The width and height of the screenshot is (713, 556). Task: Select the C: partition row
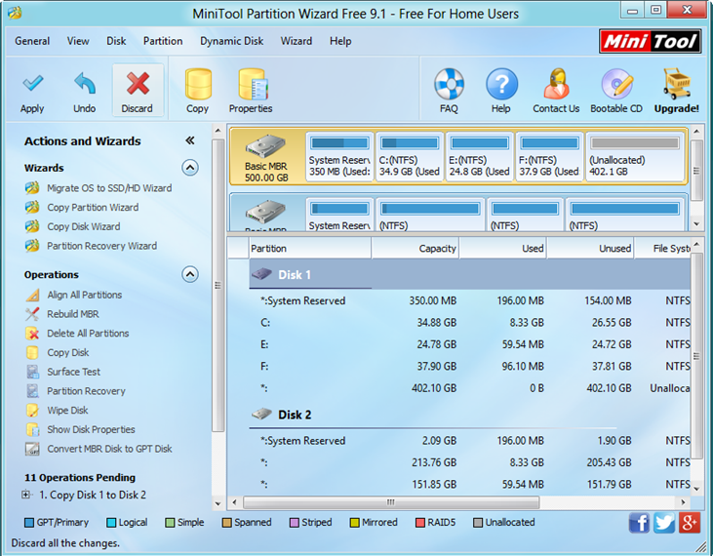pyautogui.click(x=470, y=323)
